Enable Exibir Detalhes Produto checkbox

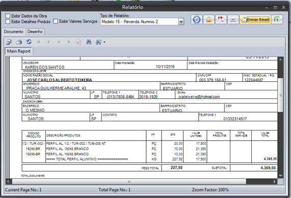(x=8, y=22)
